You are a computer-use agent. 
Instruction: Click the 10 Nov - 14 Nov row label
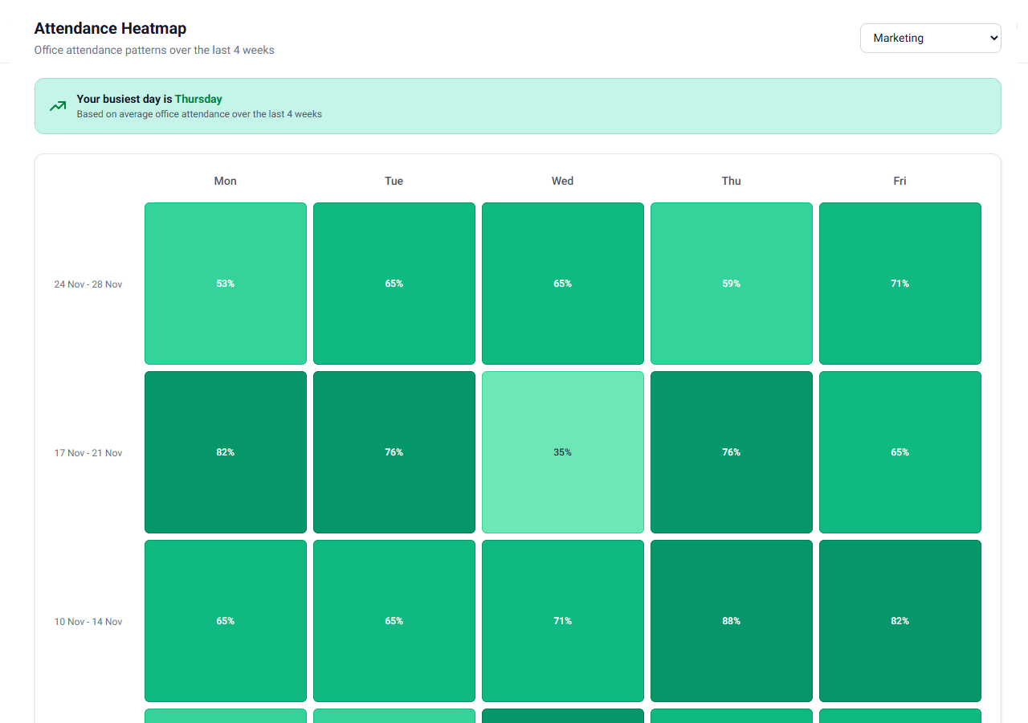pyautogui.click(x=88, y=621)
